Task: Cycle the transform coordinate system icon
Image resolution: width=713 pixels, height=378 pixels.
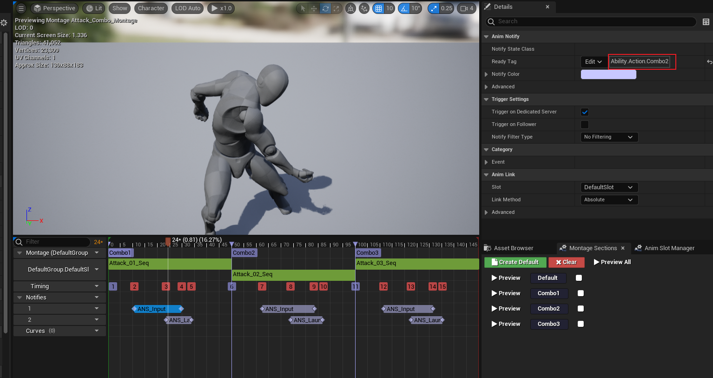Action: tap(351, 8)
